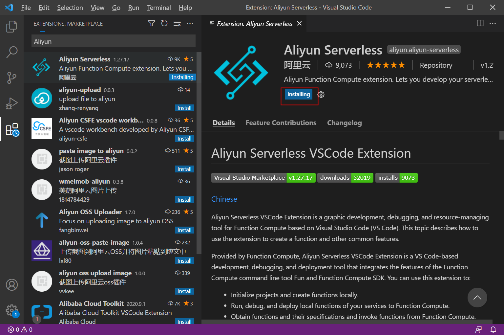Click the aliyun.aliyun-serverless identifier badge
Image resolution: width=504 pixels, height=335 pixels.
coord(424,50)
